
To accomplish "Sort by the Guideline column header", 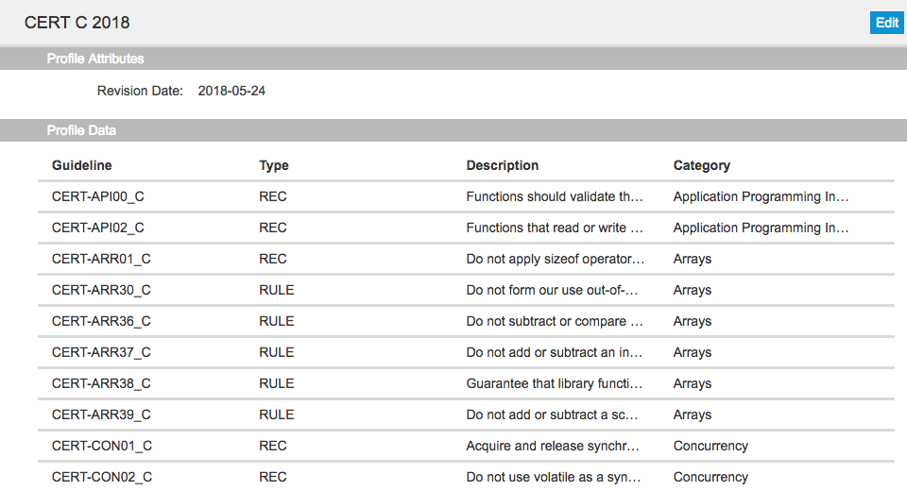I will (81, 165).
